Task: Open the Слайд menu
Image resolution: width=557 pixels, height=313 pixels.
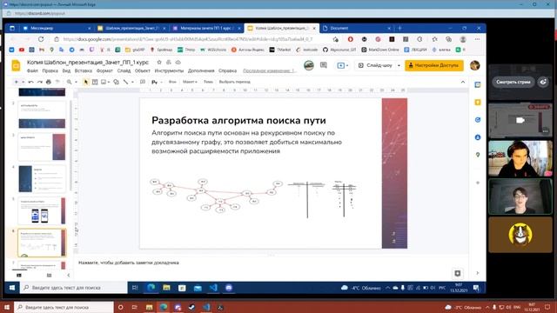Action: coord(124,71)
